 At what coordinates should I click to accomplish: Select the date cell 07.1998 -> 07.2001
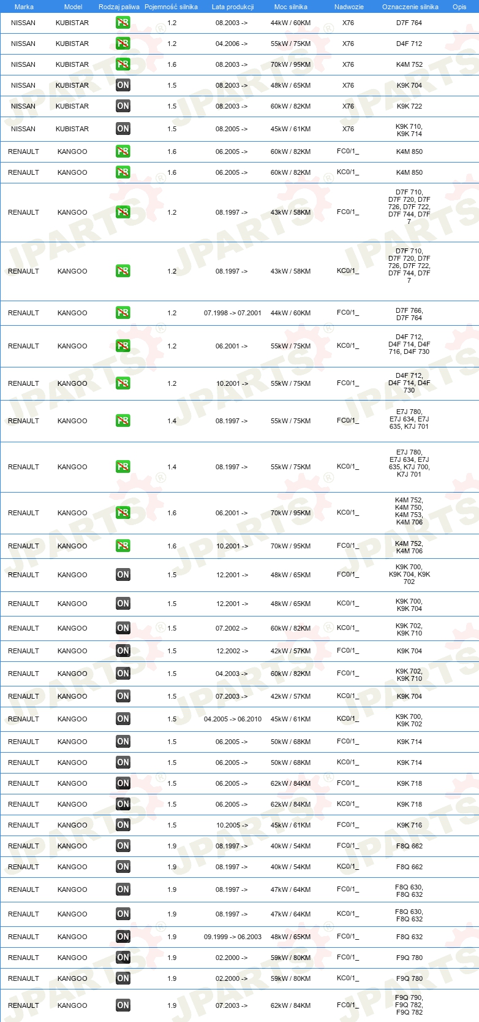(233, 313)
